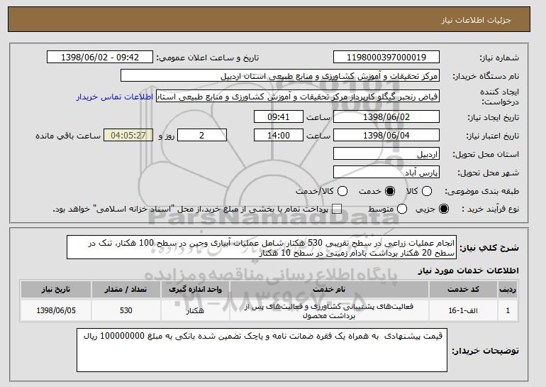Click the شرح کلی نیاز description box
Viewport: 546px width, 387px height.
[x=262, y=247]
